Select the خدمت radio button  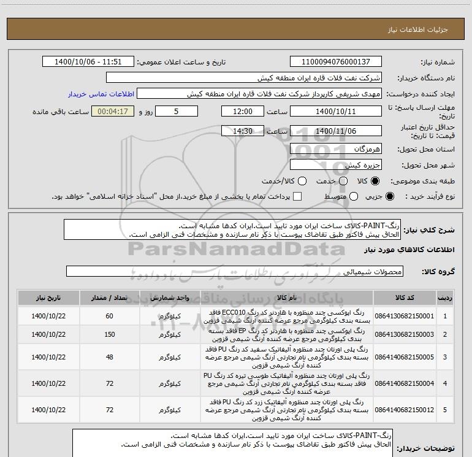[x=343, y=181]
